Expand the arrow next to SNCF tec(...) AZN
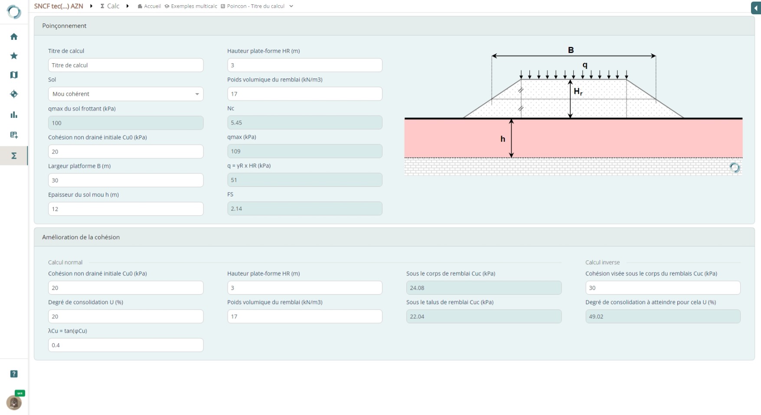This screenshot has height=415, width=761. [x=91, y=6]
